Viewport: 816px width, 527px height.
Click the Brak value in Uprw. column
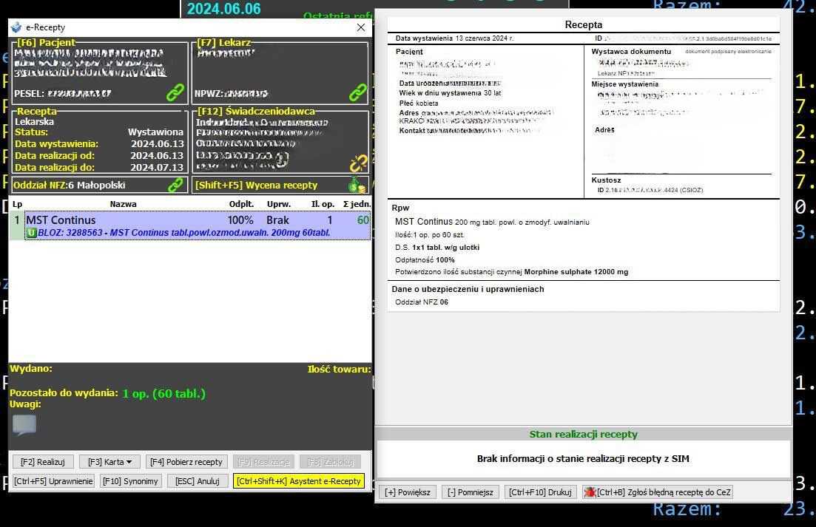277,220
